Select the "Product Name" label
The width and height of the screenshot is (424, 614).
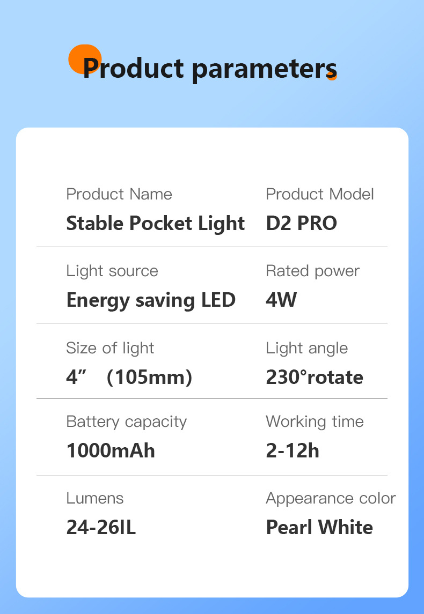[x=119, y=194]
